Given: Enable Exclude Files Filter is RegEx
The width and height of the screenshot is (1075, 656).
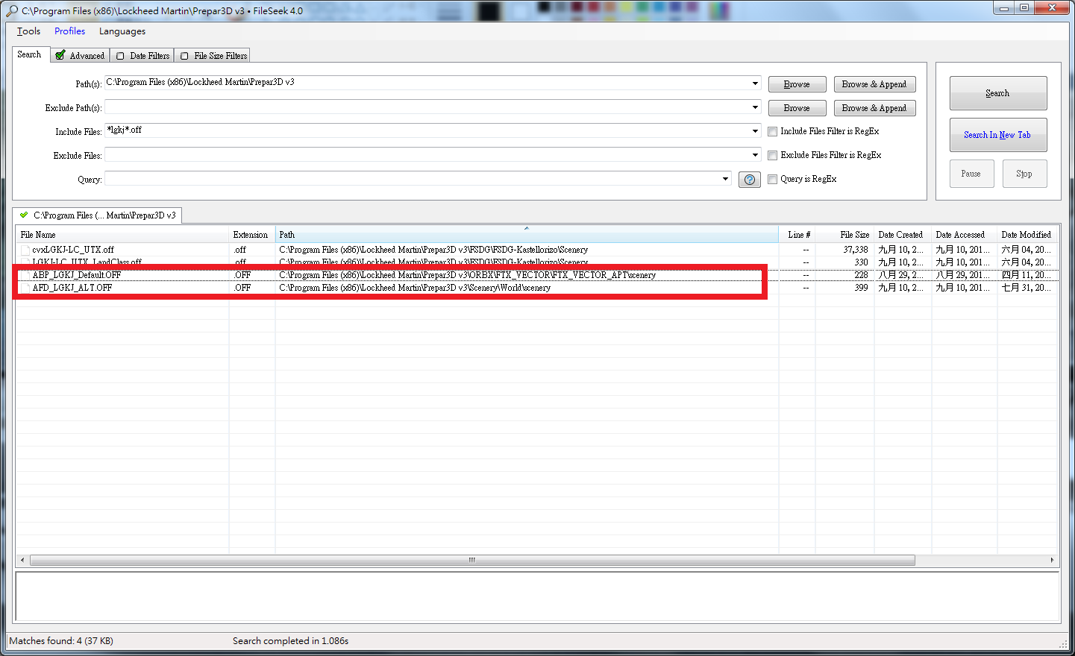Looking at the screenshot, I should click(773, 156).
